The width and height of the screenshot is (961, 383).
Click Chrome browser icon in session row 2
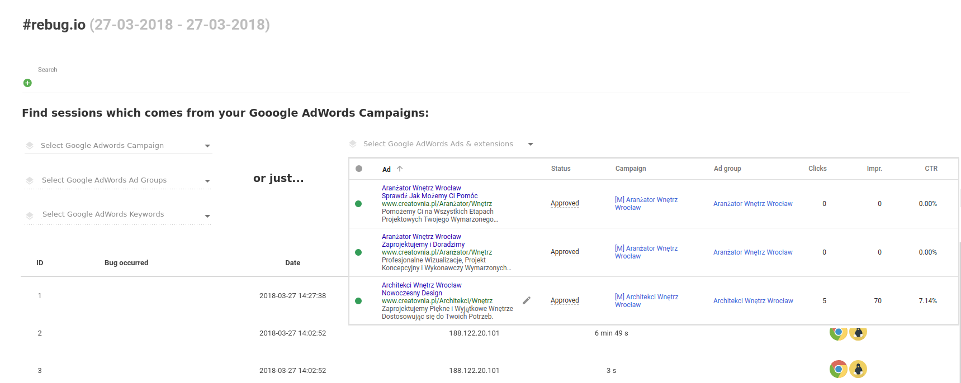tap(838, 333)
